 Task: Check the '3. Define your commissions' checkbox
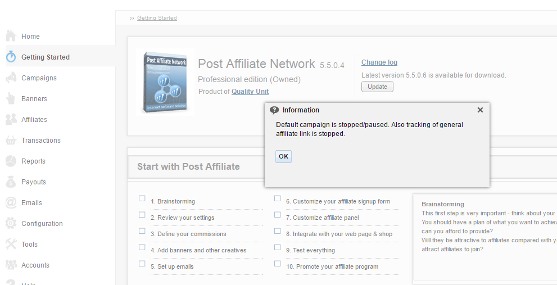(x=142, y=231)
